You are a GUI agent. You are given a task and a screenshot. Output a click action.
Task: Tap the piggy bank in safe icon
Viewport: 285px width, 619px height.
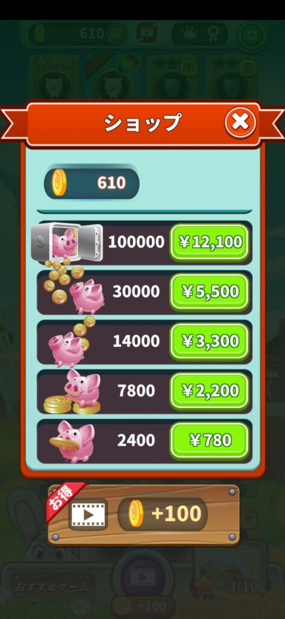pos(66,242)
